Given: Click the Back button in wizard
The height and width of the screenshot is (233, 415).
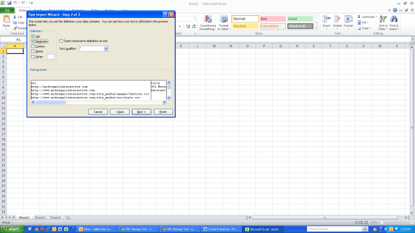Looking at the screenshot, I should pyautogui.click(x=119, y=112).
